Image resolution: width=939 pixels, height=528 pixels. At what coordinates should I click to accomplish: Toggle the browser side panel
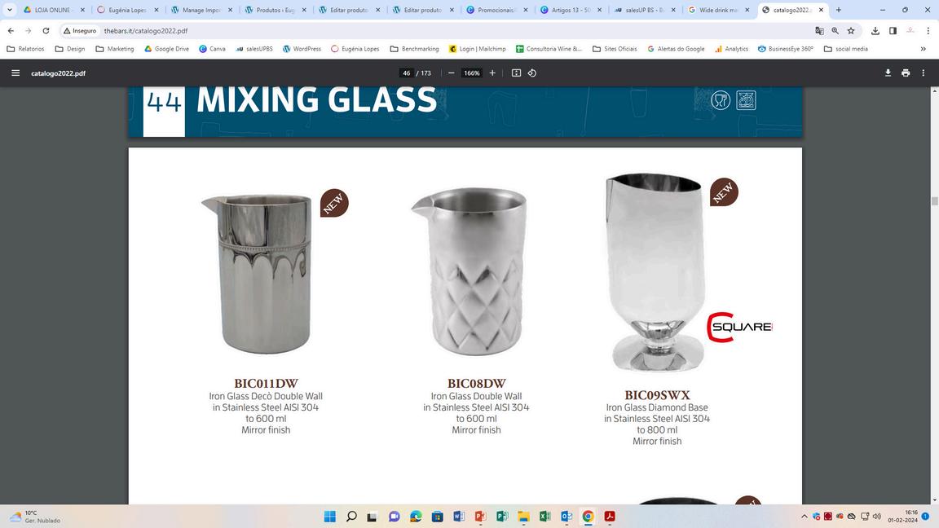tap(893, 30)
